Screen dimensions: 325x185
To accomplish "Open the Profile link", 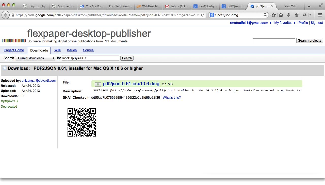I will [303, 23].
